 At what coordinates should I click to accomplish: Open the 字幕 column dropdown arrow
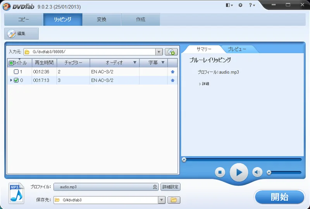coord(163,62)
